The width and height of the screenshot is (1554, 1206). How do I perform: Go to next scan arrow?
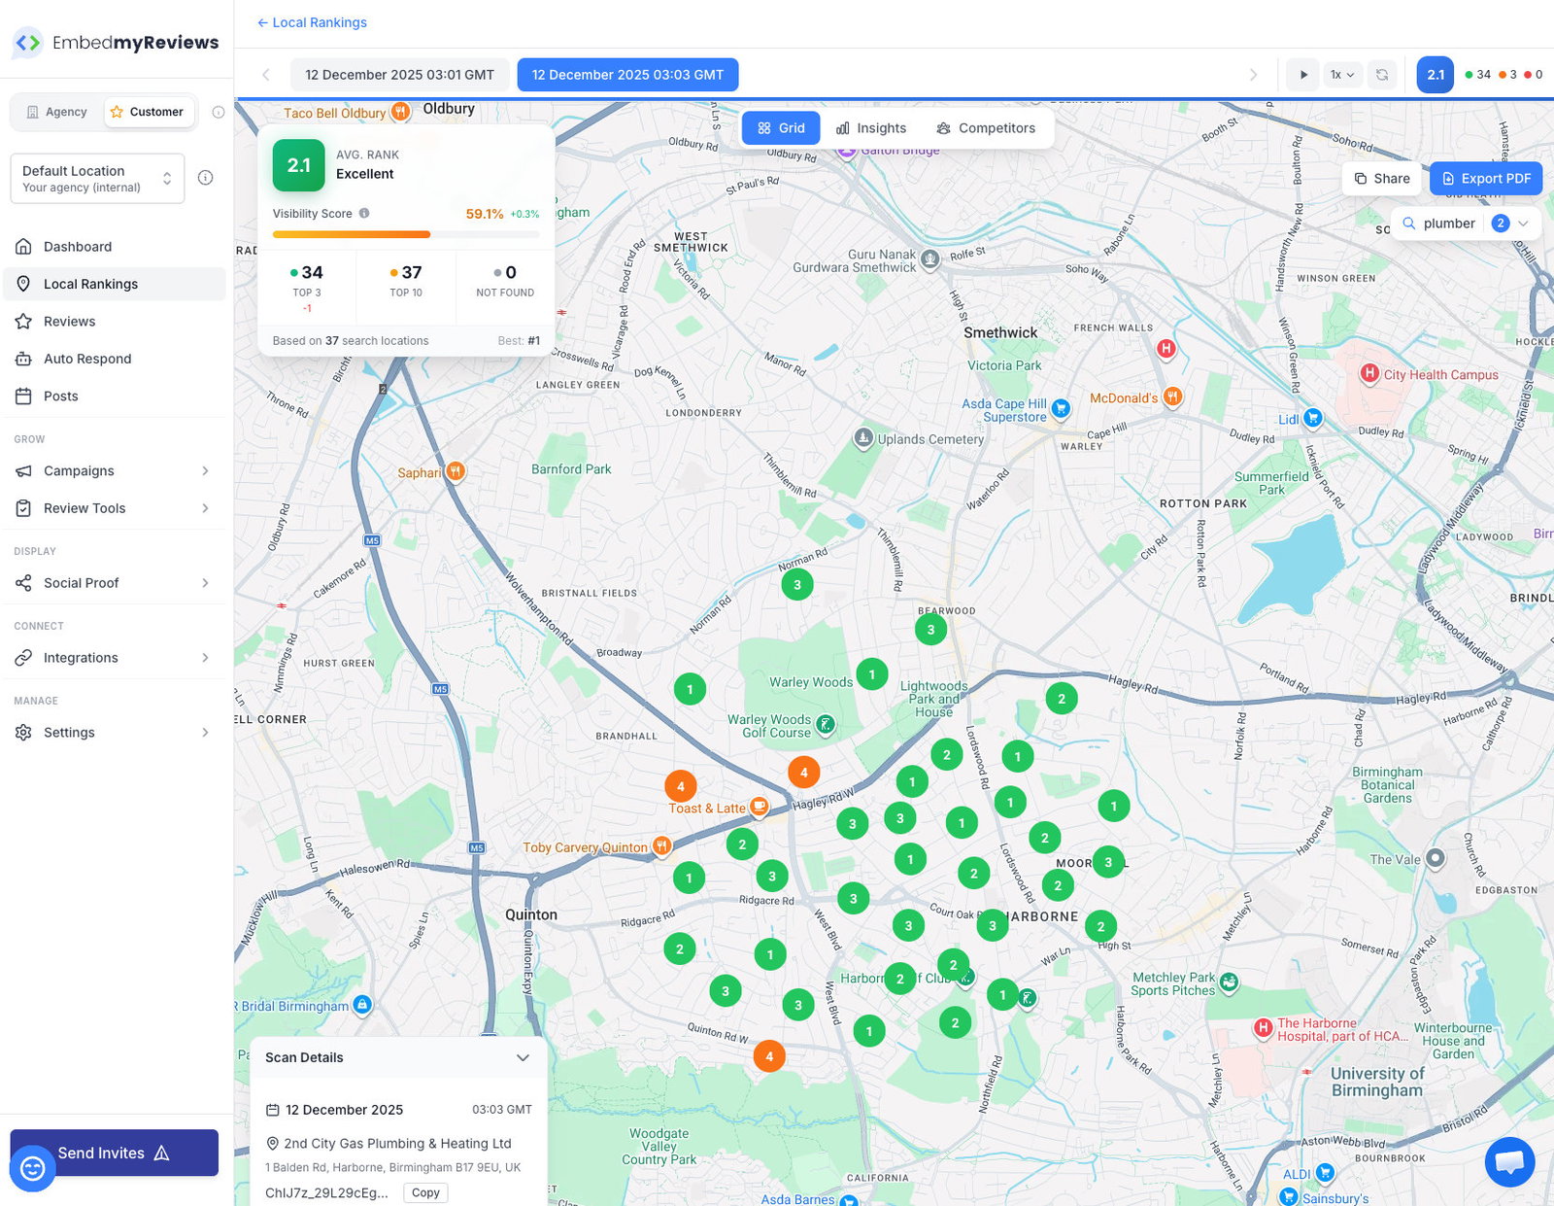point(1253,75)
